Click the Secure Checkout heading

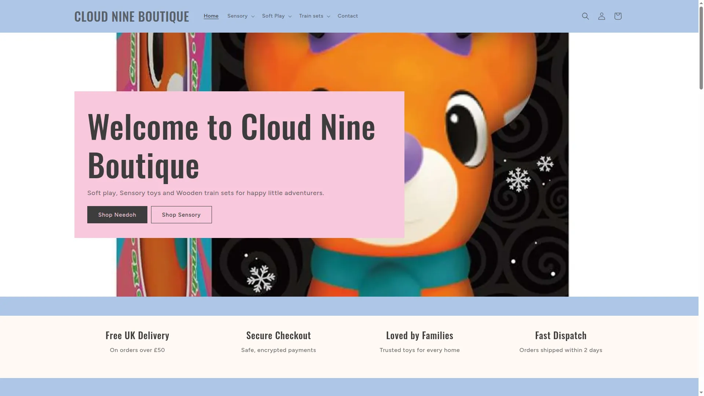click(x=278, y=335)
